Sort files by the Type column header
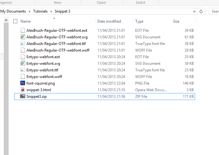Viewport: 219px width, 155px height. pyautogui.click(x=139, y=21)
